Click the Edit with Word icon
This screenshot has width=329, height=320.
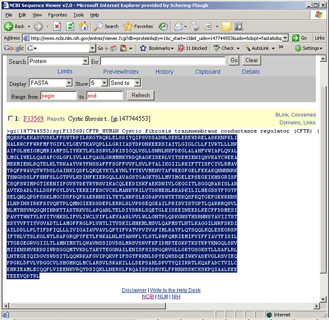(208, 26)
